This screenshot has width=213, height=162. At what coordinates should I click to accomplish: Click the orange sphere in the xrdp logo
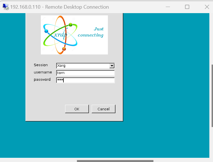click(64, 49)
